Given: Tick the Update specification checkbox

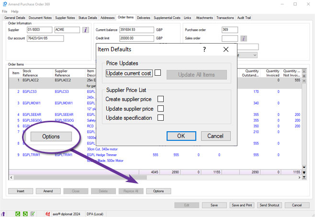Looking at the screenshot, I should click(160, 118).
